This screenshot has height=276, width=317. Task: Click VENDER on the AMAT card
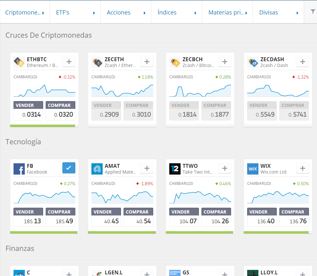[106, 217]
